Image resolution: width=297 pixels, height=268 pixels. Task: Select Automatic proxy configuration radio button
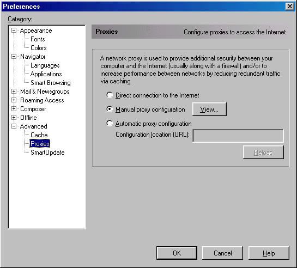(x=110, y=124)
